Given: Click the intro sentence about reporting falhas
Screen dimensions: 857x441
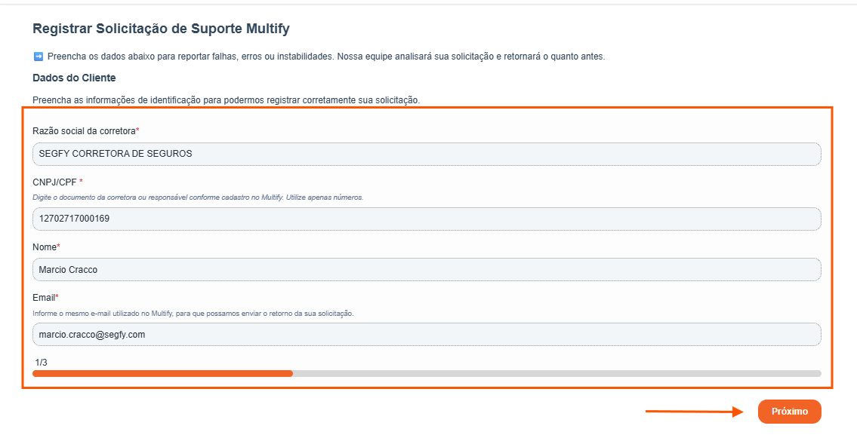Looking at the screenshot, I should pyautogui.click(x=326, y=57).
